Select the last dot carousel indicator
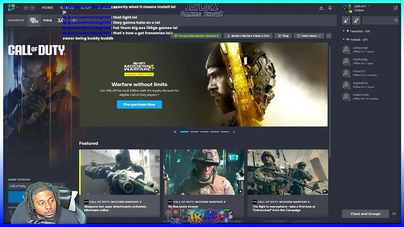Image resolution: width=404 pixels, height=227 pixels. [234, 132]
